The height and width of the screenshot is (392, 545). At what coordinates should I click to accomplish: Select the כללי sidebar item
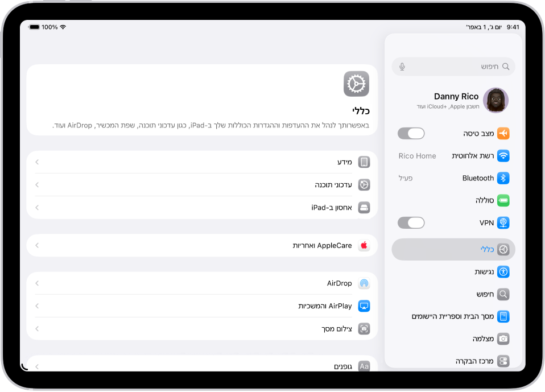click(453, 250)
